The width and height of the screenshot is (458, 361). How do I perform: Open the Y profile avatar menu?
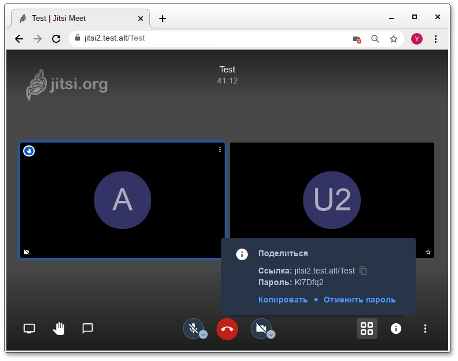[417, 39]
